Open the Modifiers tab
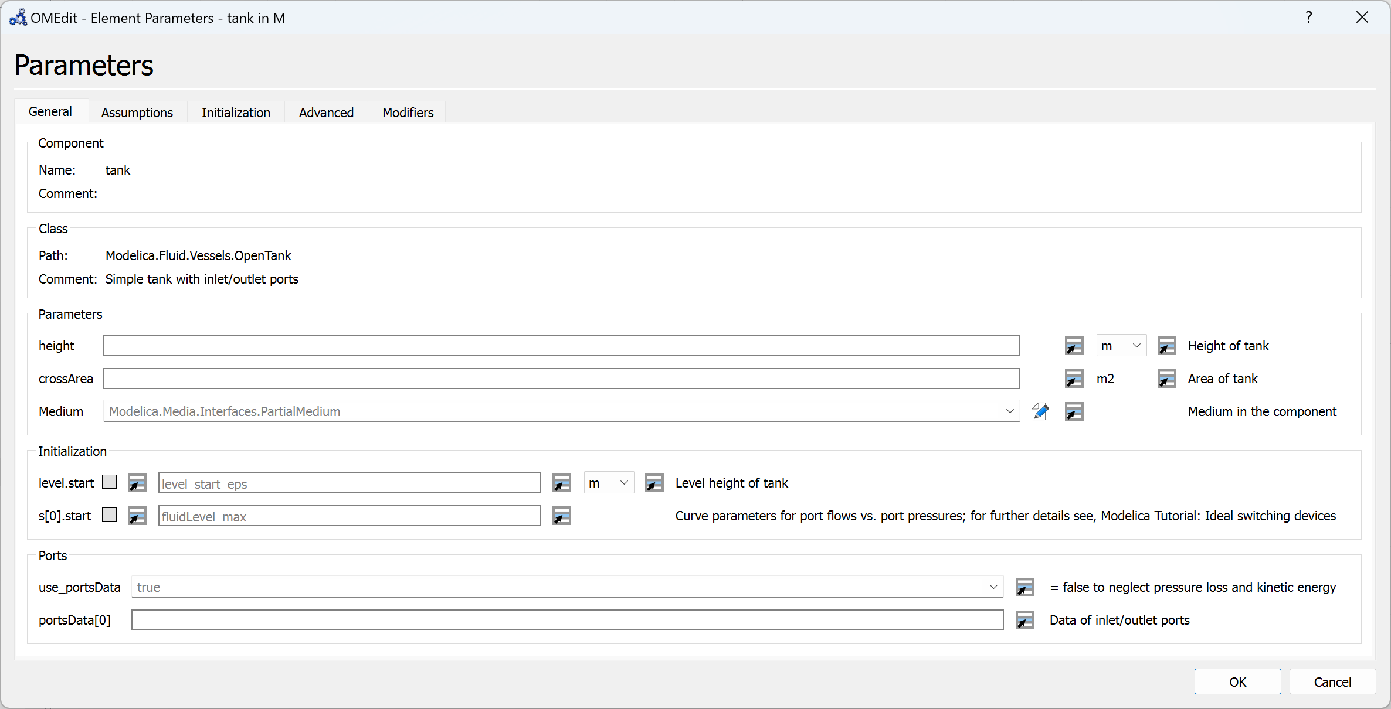The width and height of the screenshot is (1391, 709). point(408,113)
